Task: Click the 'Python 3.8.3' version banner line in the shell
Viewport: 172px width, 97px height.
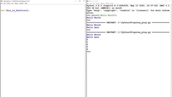Action: click(x=128, y=6)
